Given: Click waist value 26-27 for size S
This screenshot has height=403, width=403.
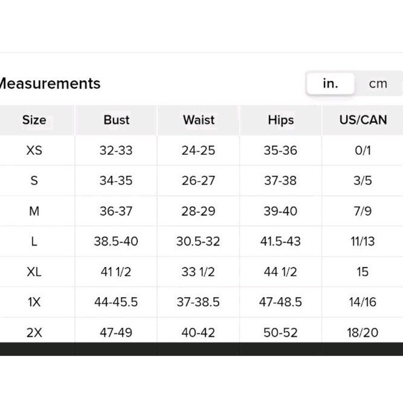Looking at the screenshot, I should [x=198, y=181].
